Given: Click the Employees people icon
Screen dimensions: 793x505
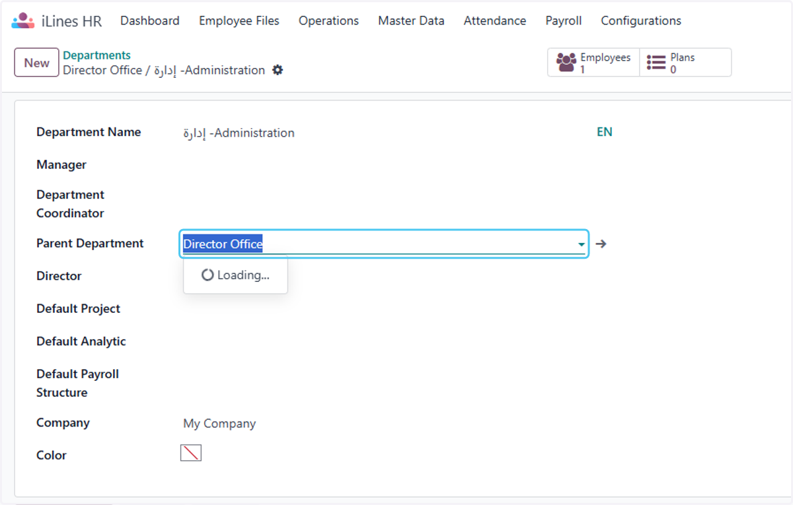Looking at the screenshot, I should click(566, 63).
